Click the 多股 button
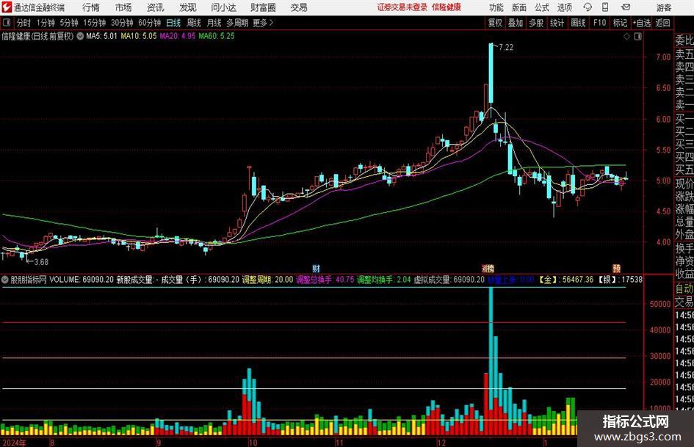The image size is (694, 447). pos(536,23)
